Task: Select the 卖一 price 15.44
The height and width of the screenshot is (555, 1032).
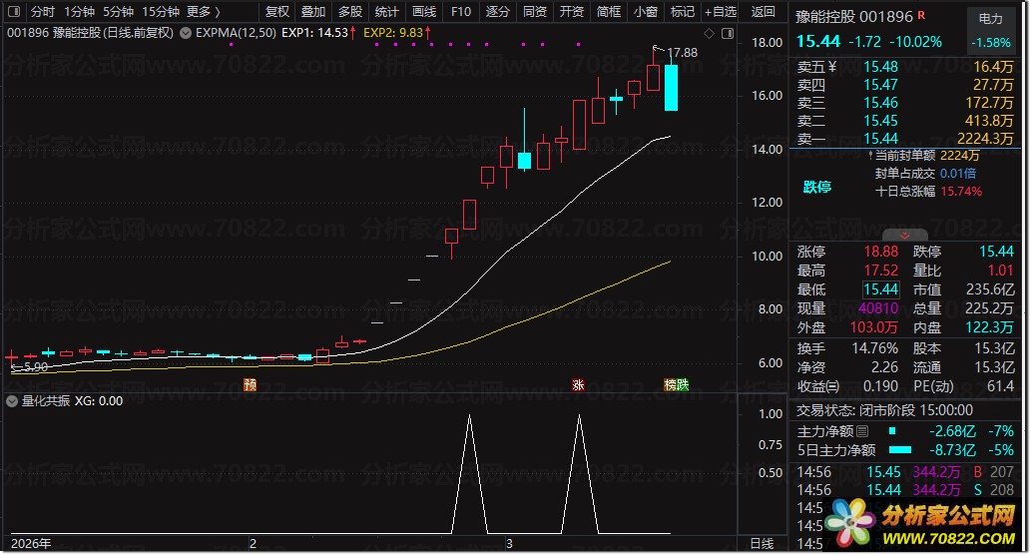Action: (880, 139)
